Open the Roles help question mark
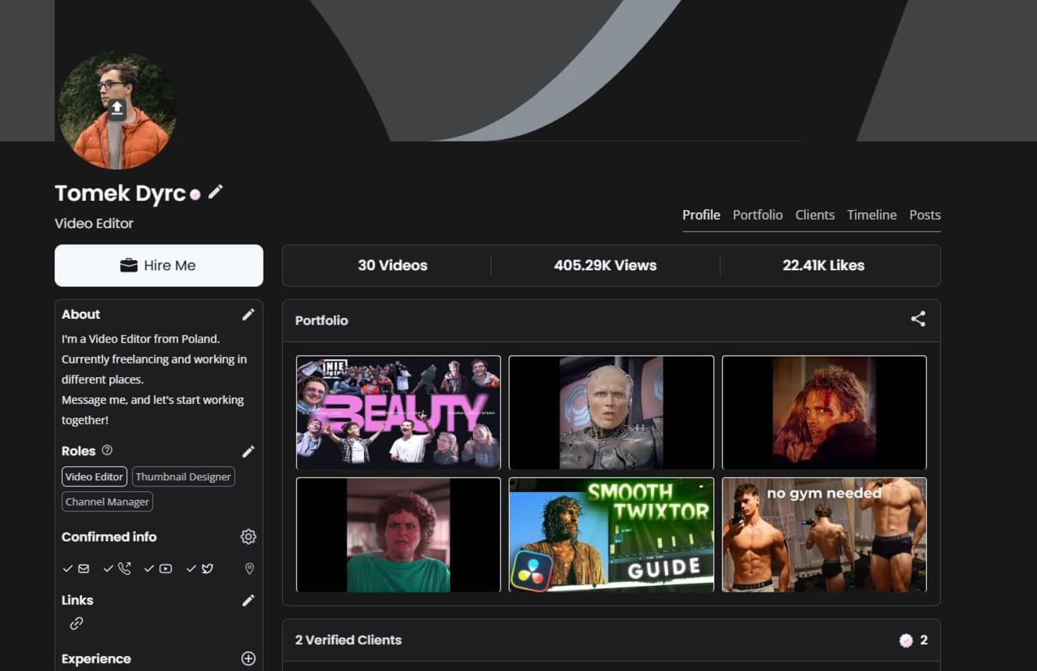1037x671 pixels. coord(107,450)
